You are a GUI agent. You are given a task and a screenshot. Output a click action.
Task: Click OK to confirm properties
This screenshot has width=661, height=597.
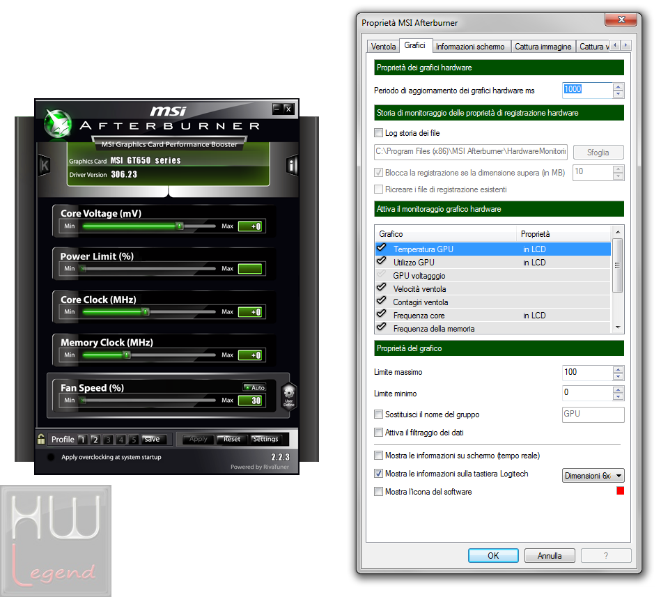493,556
